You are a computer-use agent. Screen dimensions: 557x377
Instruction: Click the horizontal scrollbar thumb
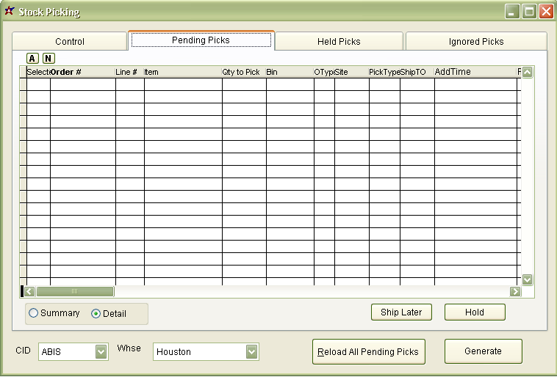click(x=74, y=291)
